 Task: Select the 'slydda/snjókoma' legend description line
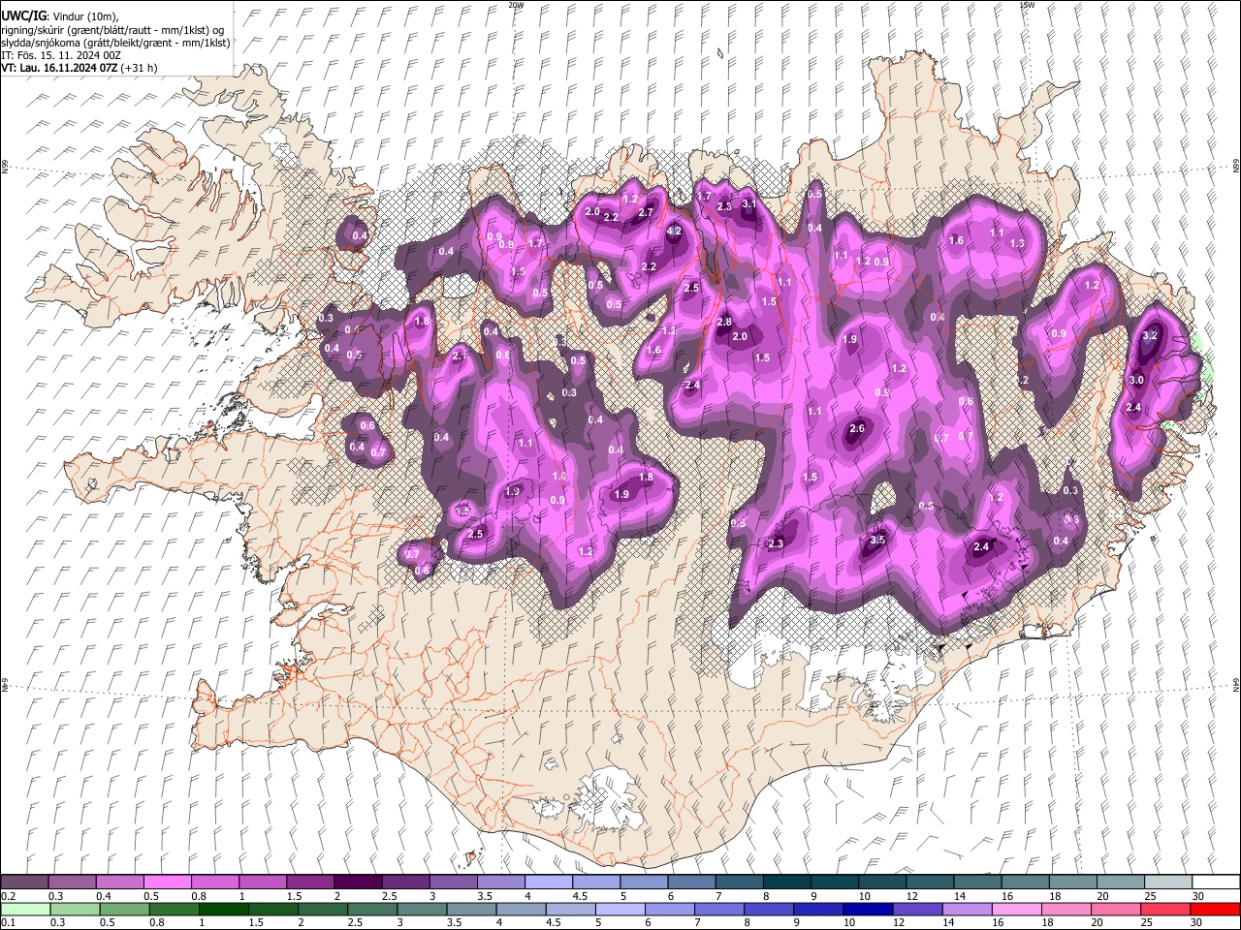point(116,43)
